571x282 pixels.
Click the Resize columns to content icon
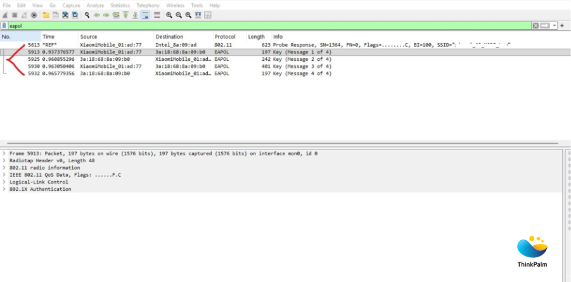point(198,15)
